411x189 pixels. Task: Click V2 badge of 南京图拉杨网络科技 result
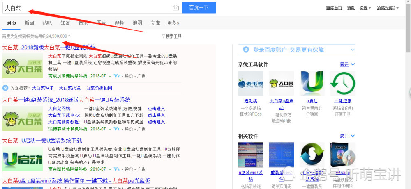[x=117, y=169]
